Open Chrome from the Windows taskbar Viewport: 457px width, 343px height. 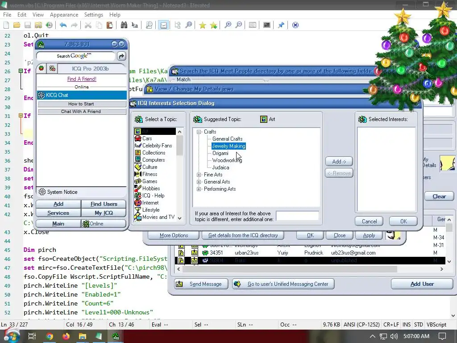click(x=50, y=337)
